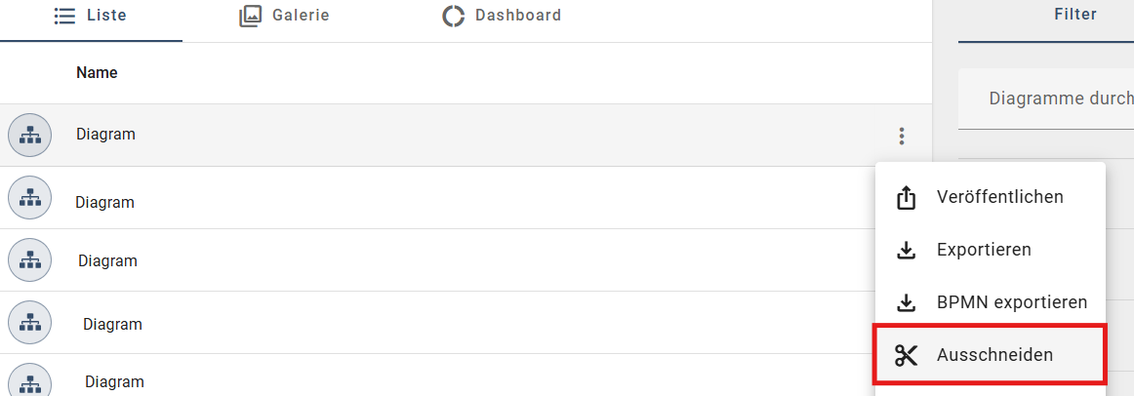Switch to the Galerie tab

(x=301, y=16)
